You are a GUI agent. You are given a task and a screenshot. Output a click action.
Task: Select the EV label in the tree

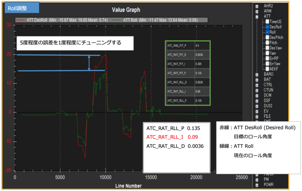tap(266, 111)
